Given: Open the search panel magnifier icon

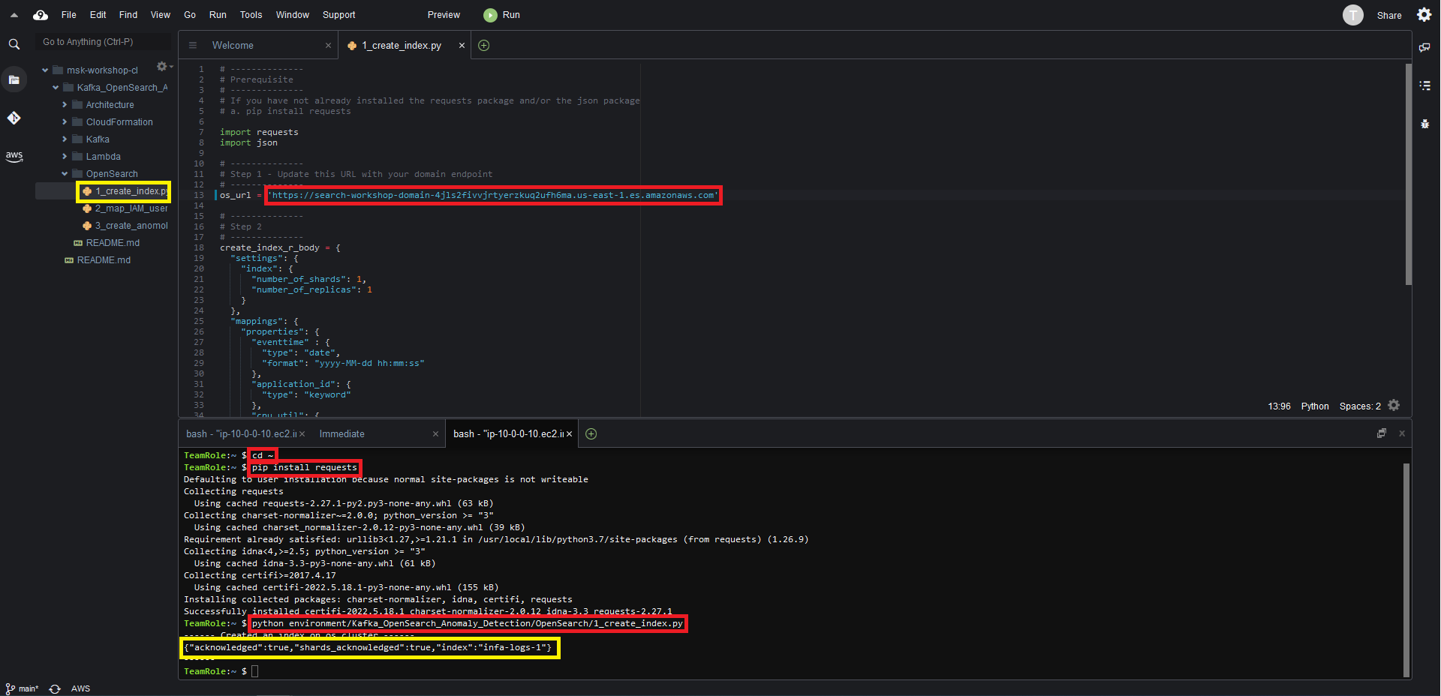Looking at the screenshot, I should click(14, 45).
